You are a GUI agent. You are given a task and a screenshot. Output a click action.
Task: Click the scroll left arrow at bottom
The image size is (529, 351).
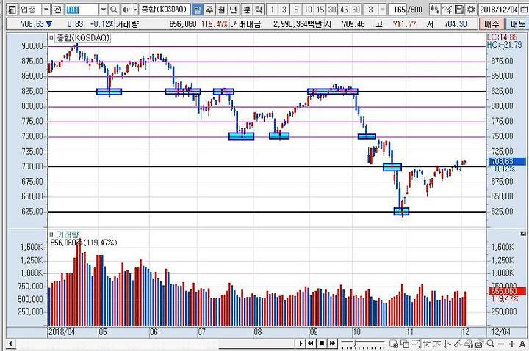[10, 344]
